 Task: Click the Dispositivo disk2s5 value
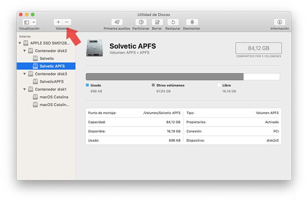pyautogui.click(x=273, y=141)
